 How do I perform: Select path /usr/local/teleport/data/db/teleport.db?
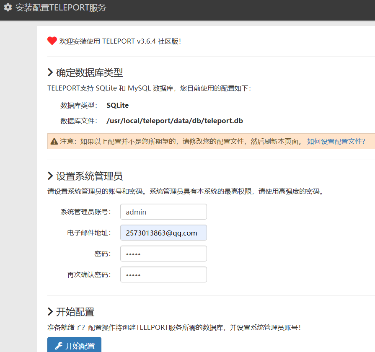[x=175, y=121]
